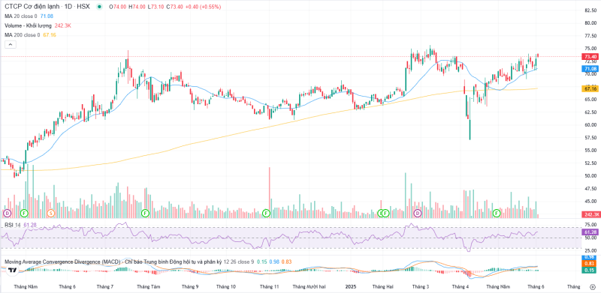Collapse the indicator legend with chevron button
The height and width of the screenshot is (293, 601).
(x=11, y=45)
